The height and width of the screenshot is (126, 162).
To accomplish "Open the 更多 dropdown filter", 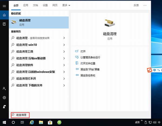I will coord(66,5).
